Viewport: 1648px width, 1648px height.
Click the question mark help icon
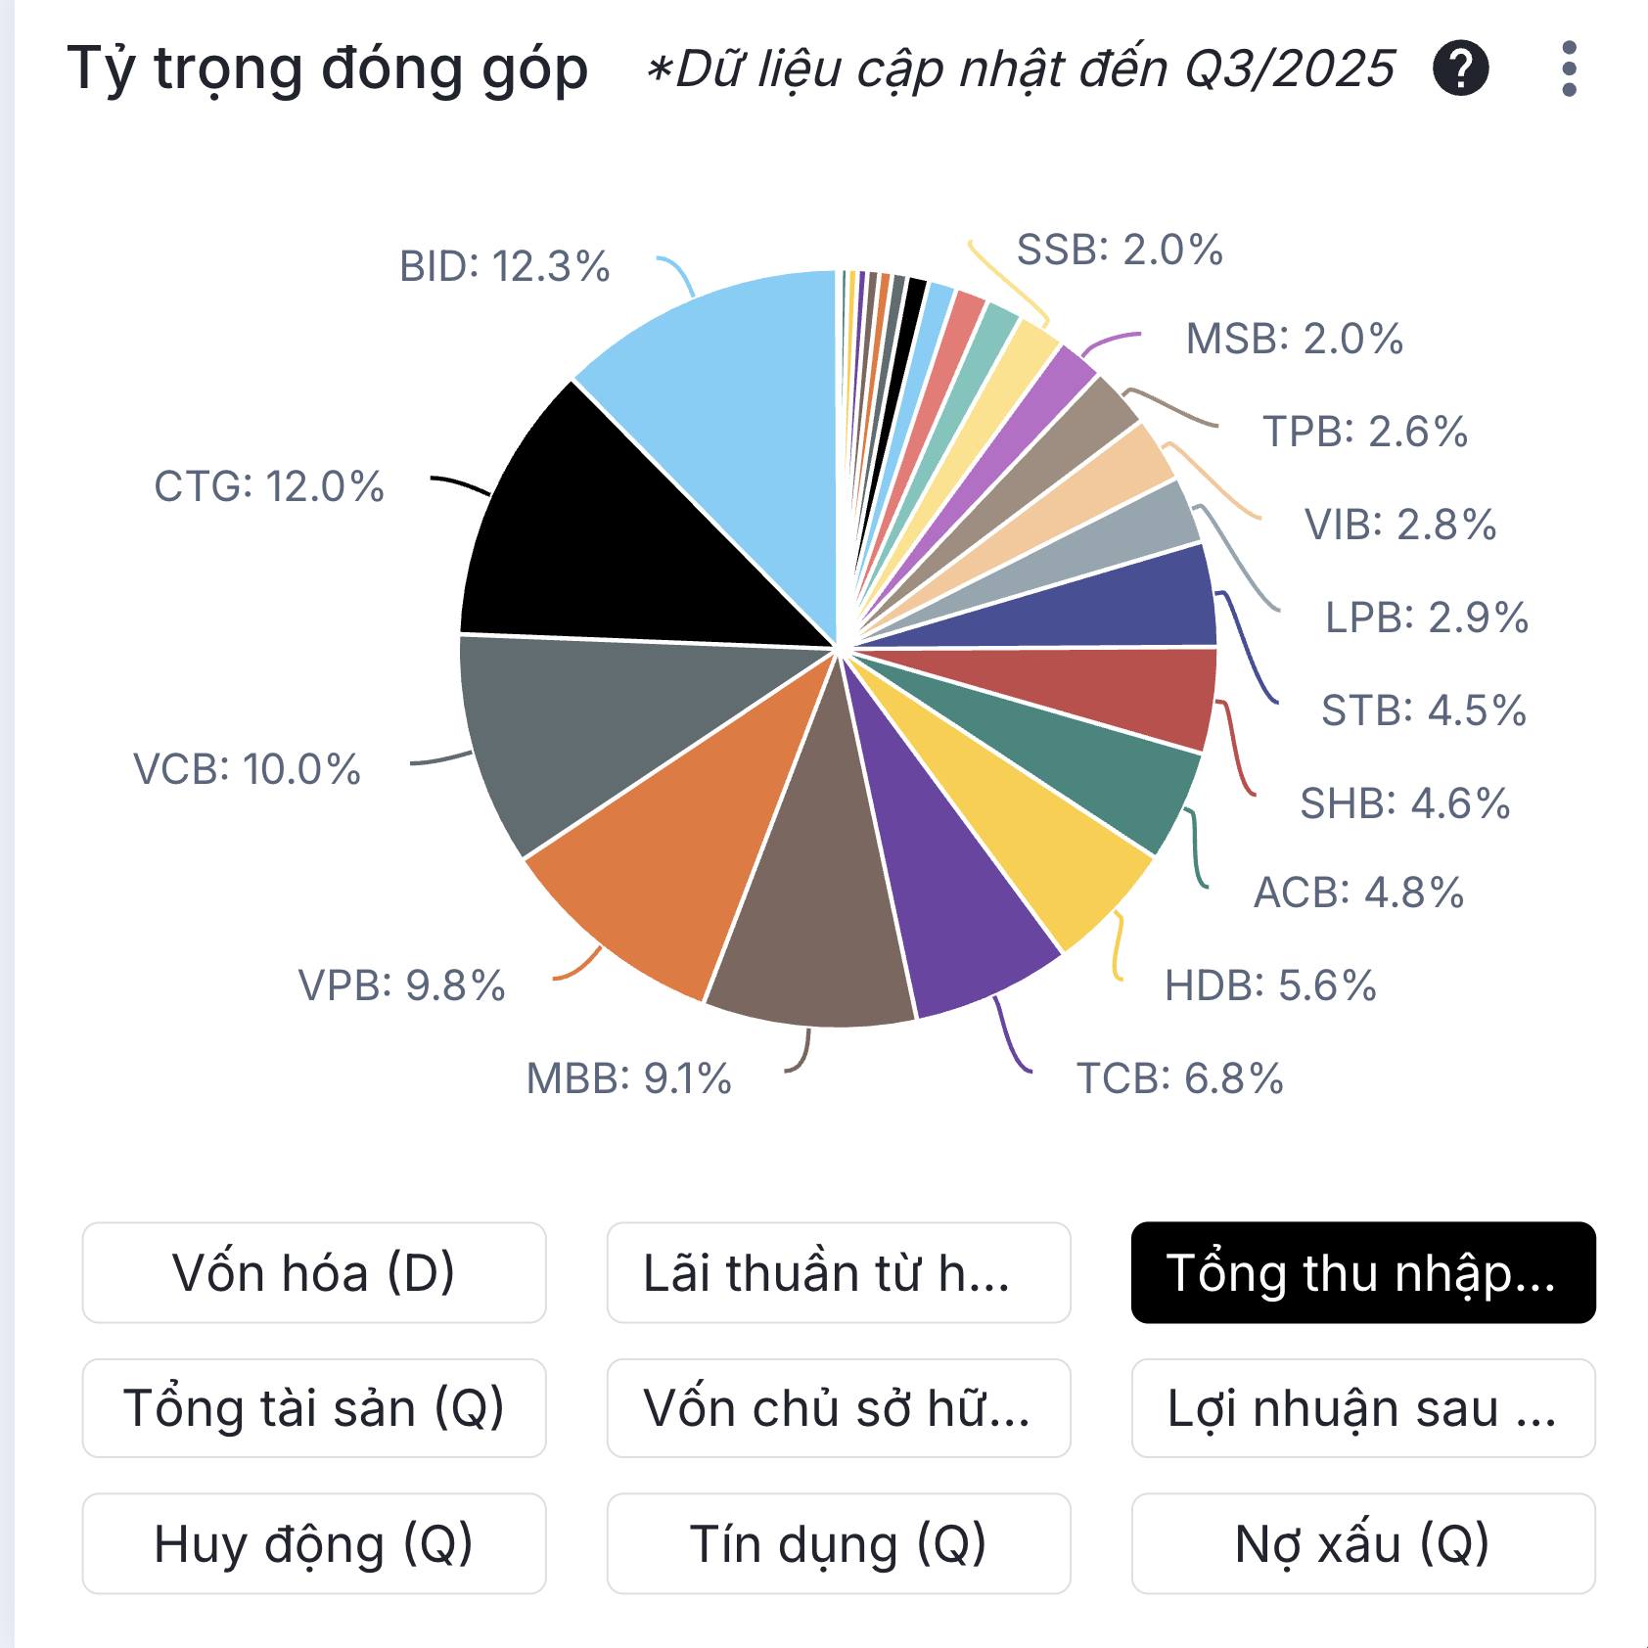tap(1460, 69)
